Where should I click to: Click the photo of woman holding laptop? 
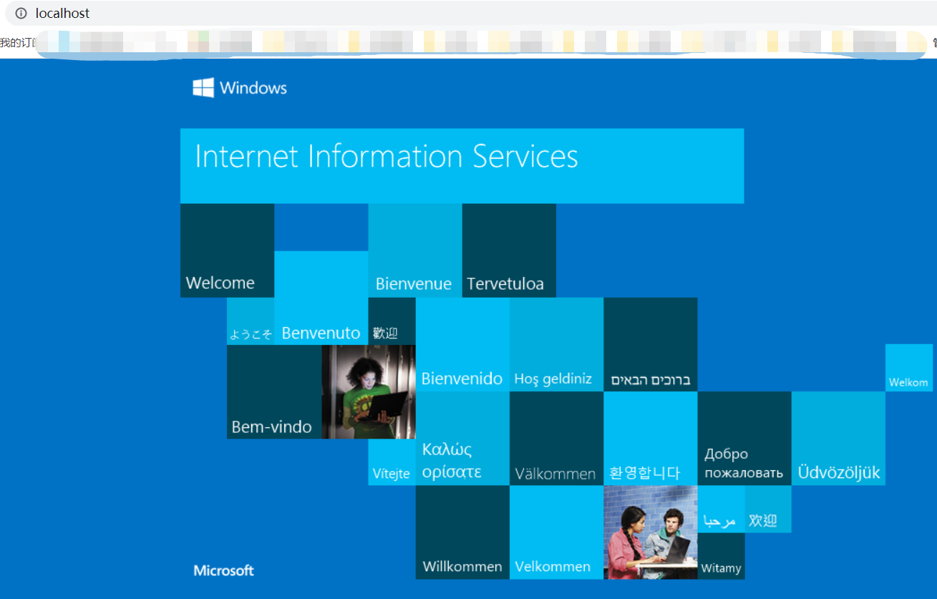[x=369, y=392]
